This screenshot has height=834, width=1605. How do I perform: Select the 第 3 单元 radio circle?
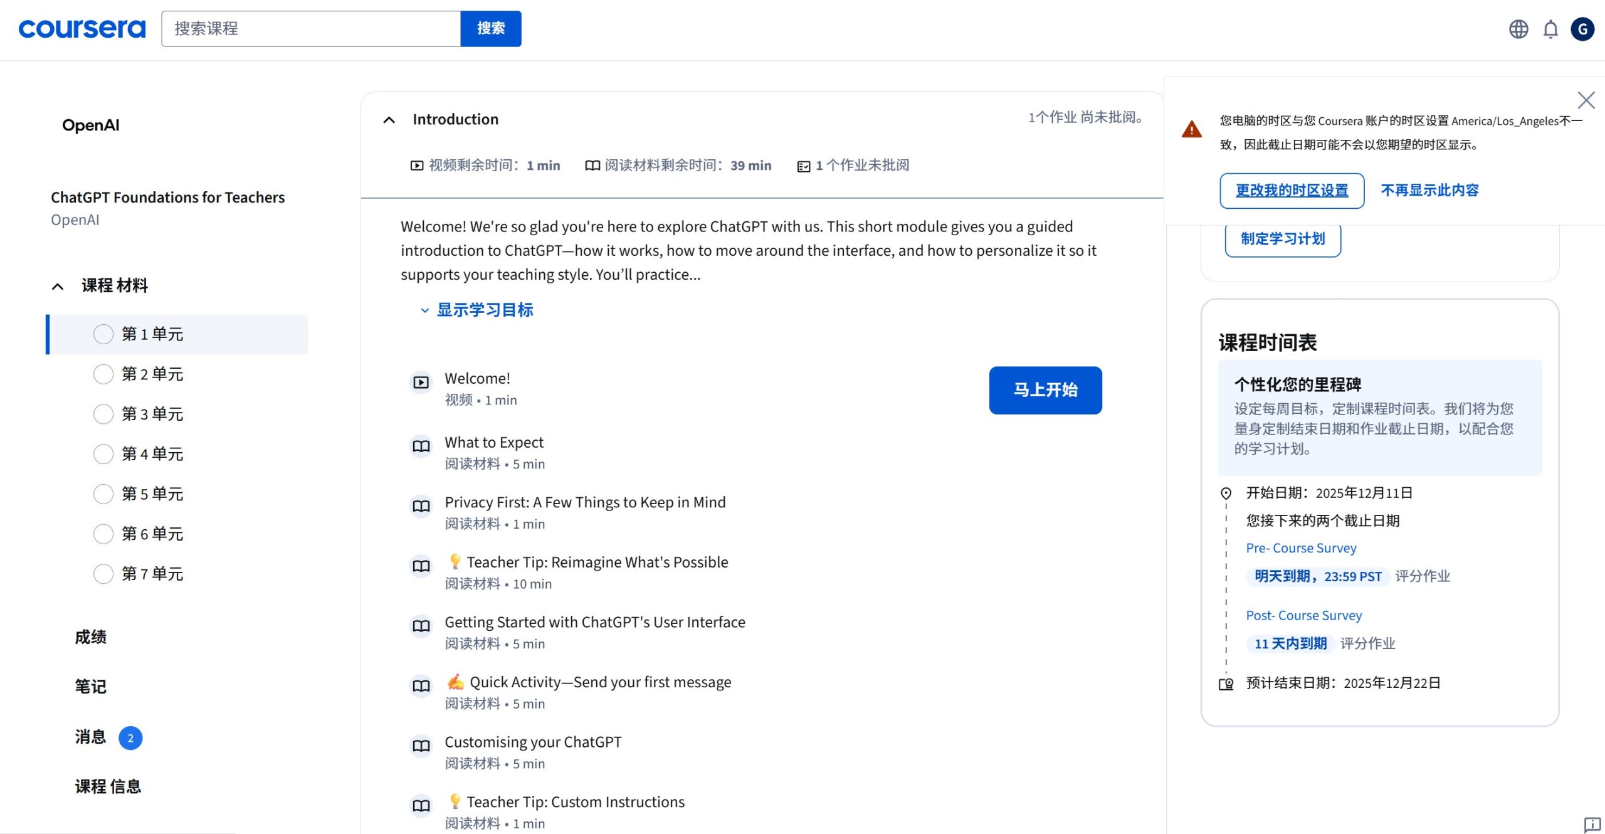(103, 414)
